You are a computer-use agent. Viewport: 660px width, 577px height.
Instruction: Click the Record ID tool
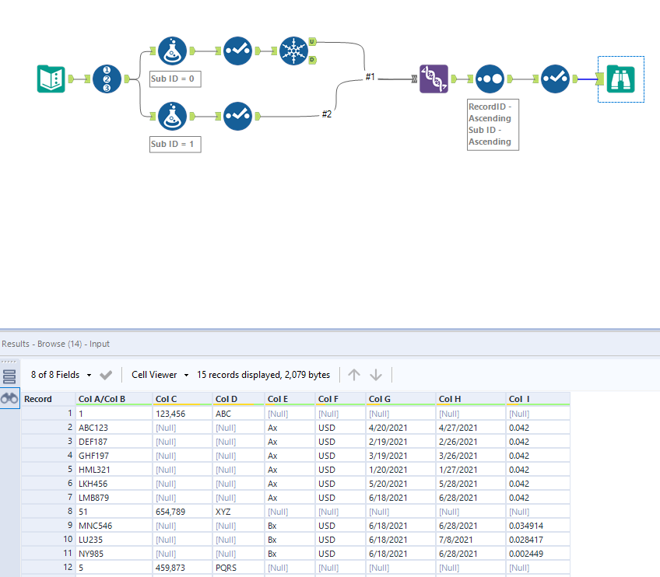point(107,79)
